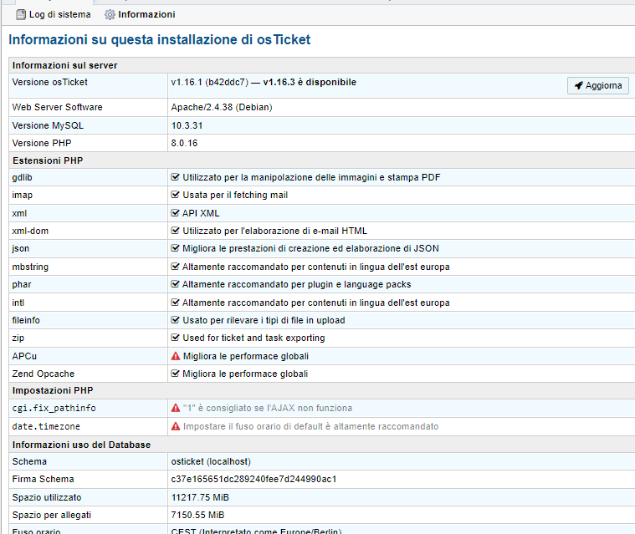Click the warning triangle in APCu row
Screen dimensions: 635x534
(176, 356)
